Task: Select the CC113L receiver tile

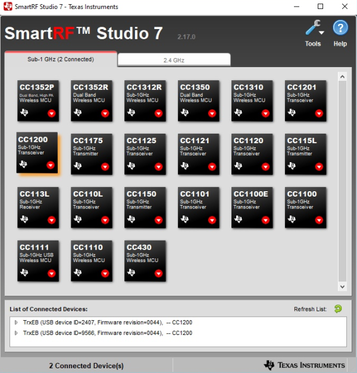Action: click(x=38, y=208)
